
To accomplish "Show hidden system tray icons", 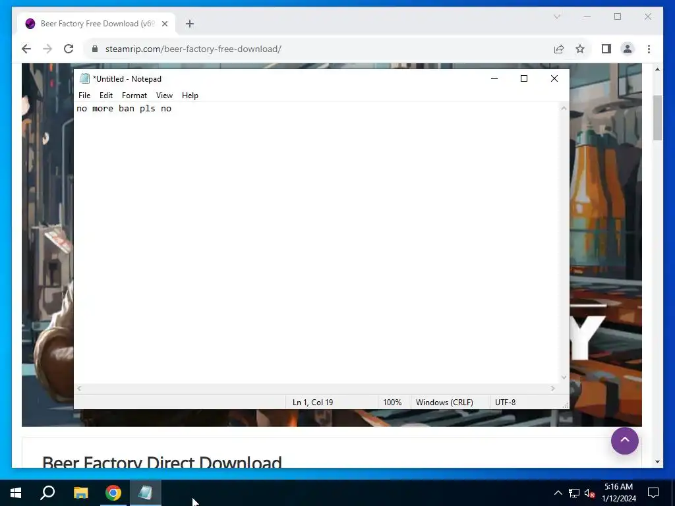I will [558, 493].
